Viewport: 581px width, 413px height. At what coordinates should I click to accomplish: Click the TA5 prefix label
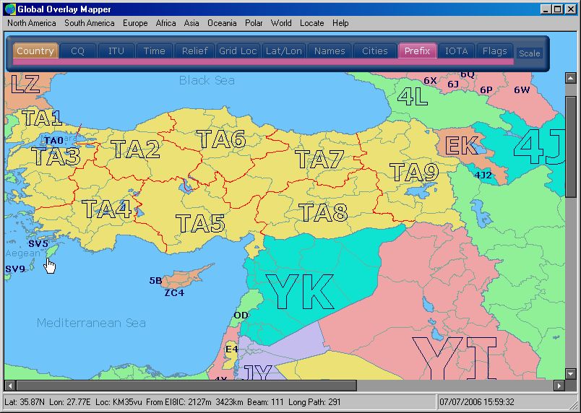point(200,223)
